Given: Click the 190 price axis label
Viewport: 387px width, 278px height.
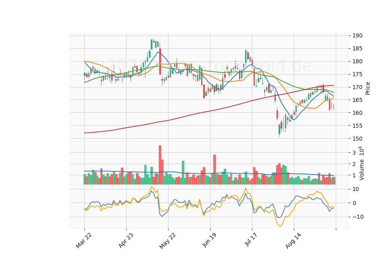Looking at the screenshot, I should pos(358,36).
